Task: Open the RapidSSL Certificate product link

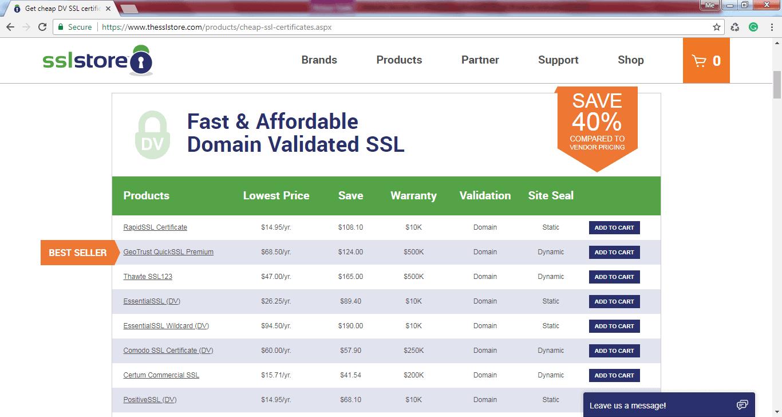Action: pos(155,227)
